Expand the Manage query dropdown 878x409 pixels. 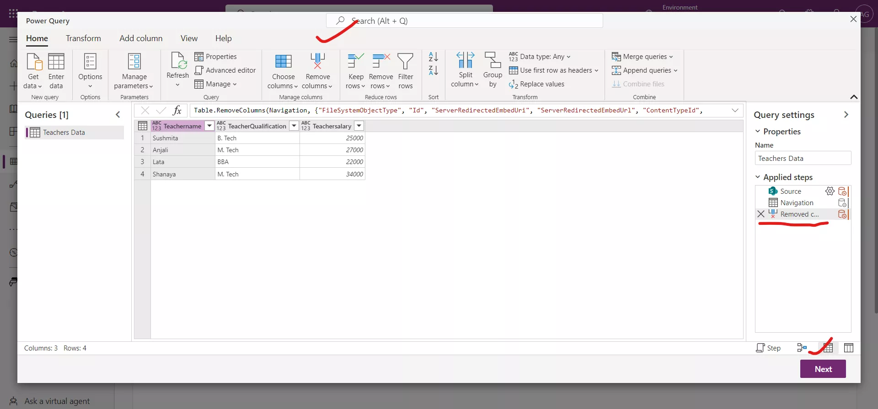[215, 84]
